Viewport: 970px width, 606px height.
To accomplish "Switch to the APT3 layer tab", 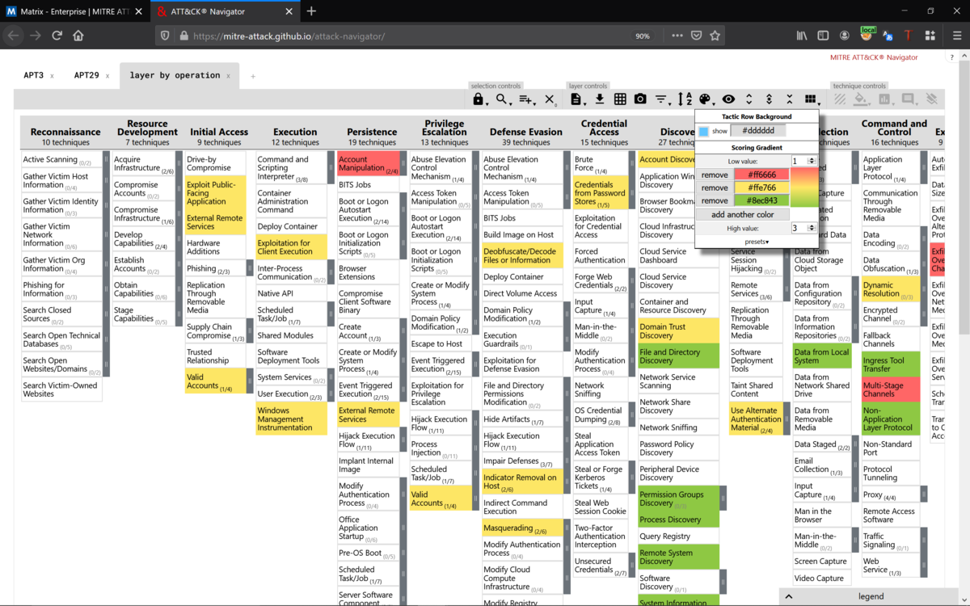I will point(33,75).
